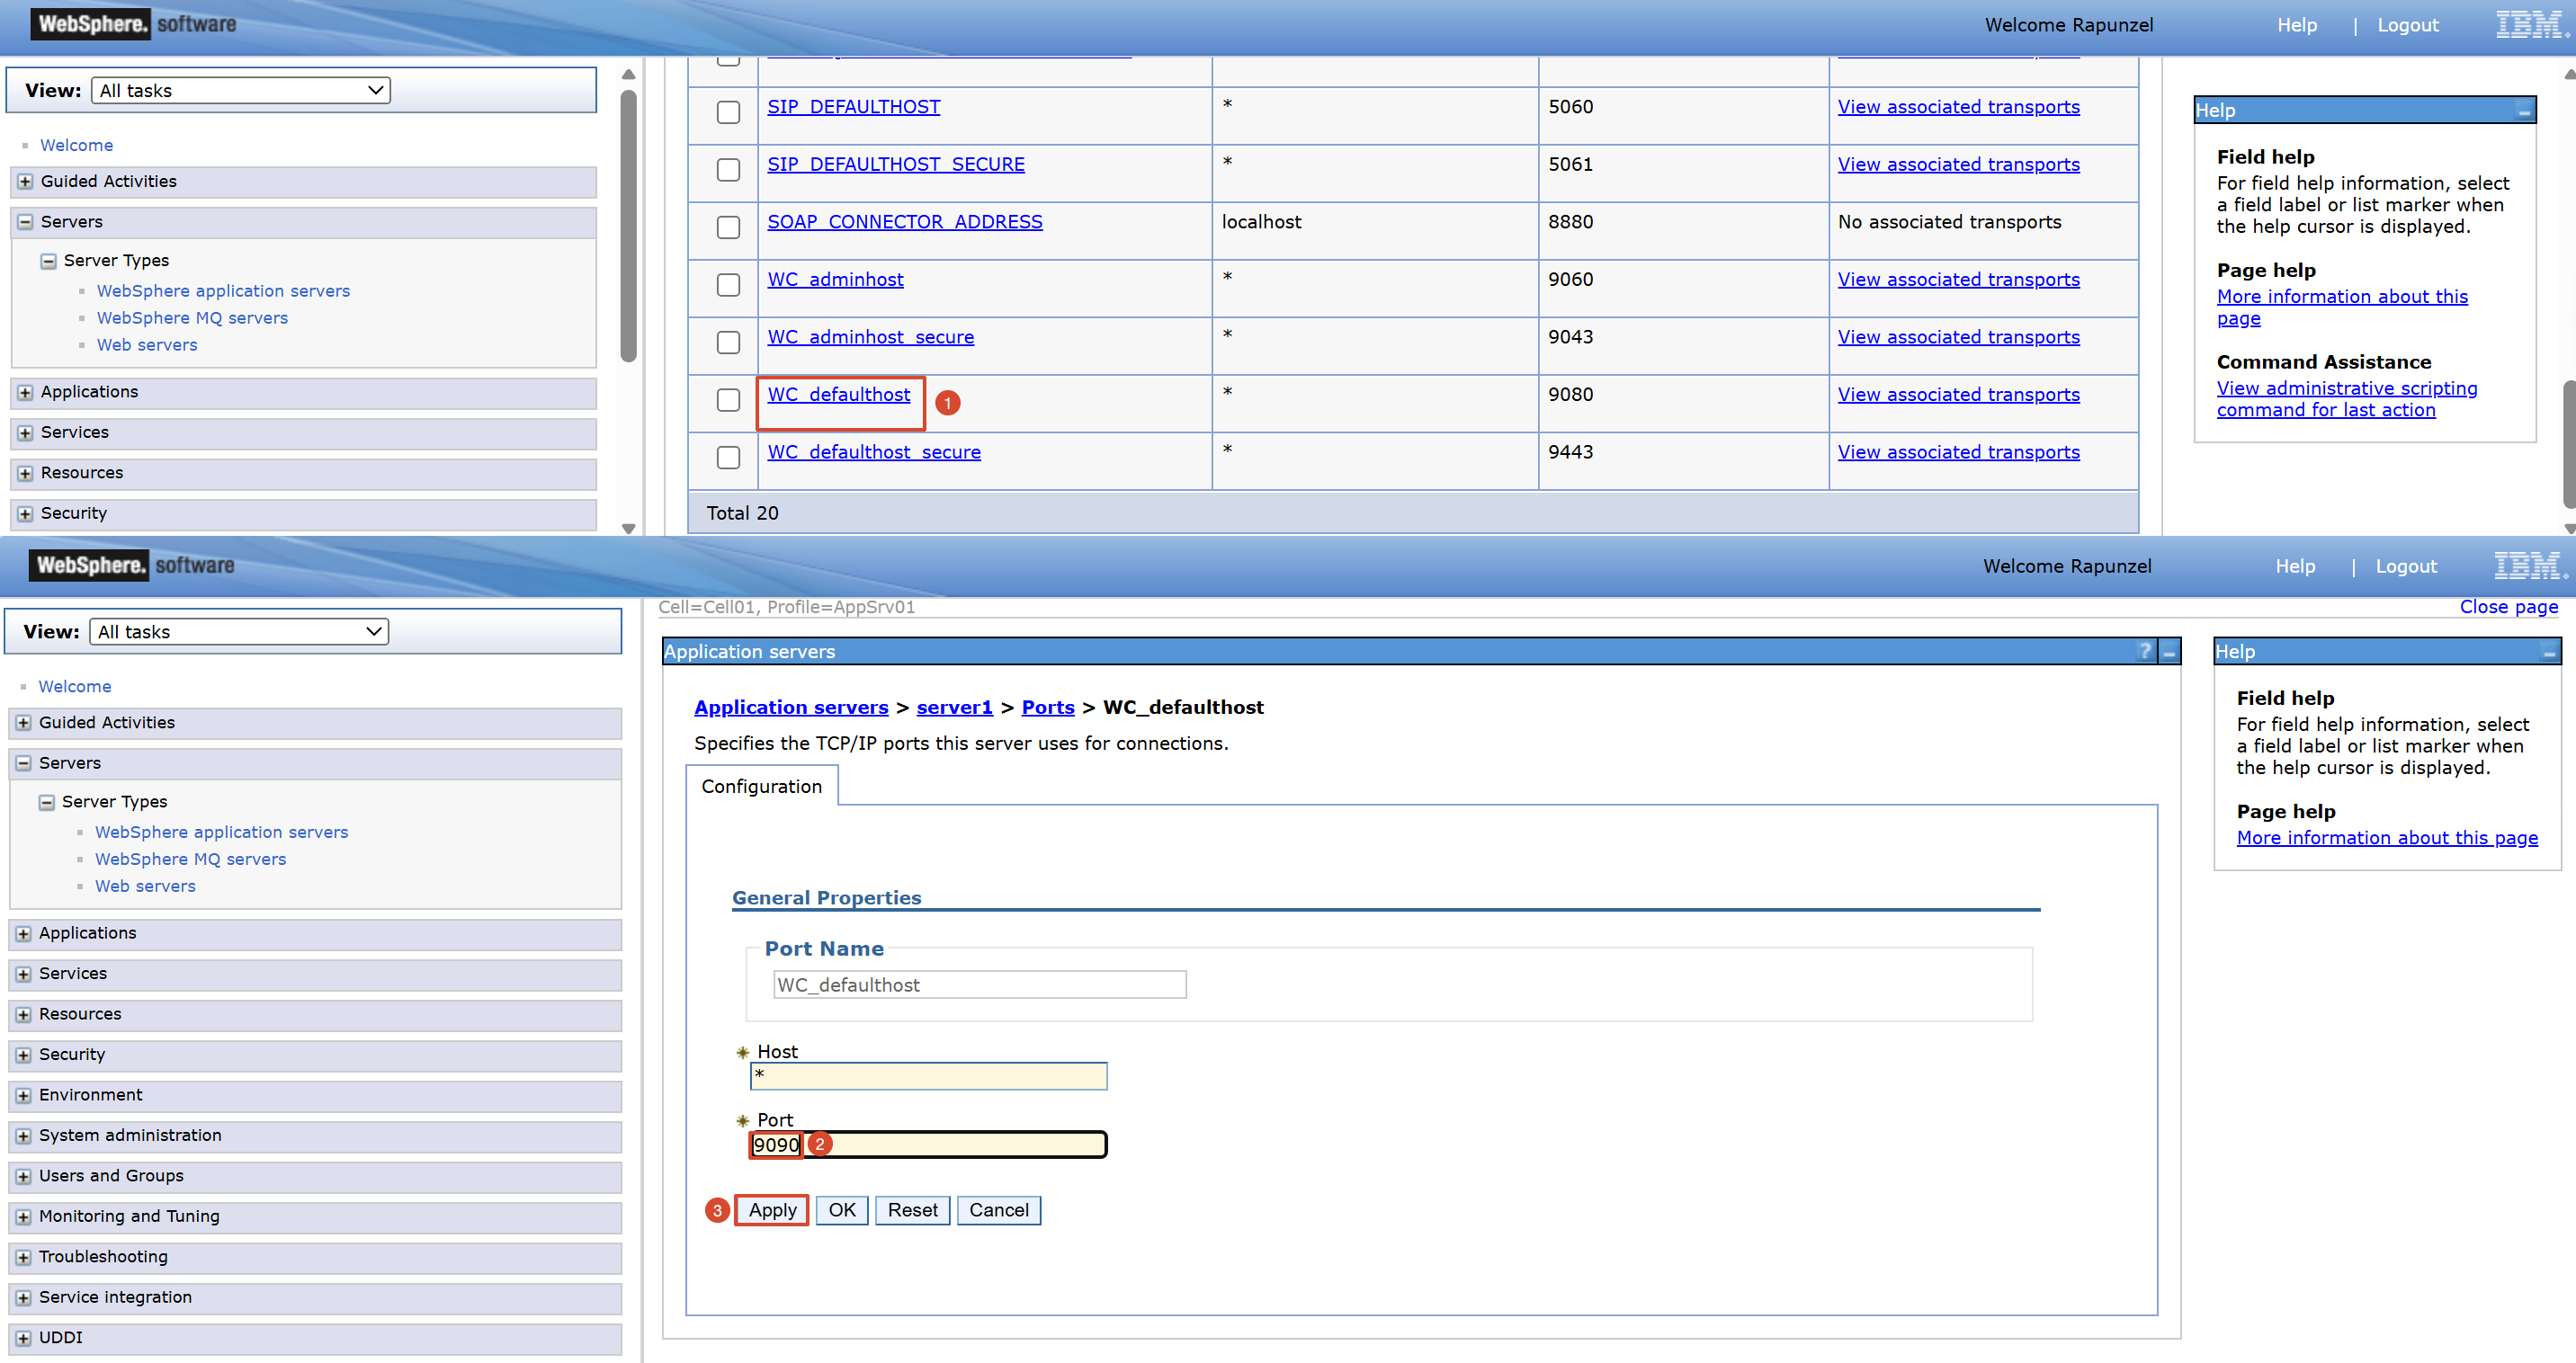Expand Users and Groups section
The height and width of the screenshot is (1363, 2576).
pyautogui.click(x=23, y=1176)
